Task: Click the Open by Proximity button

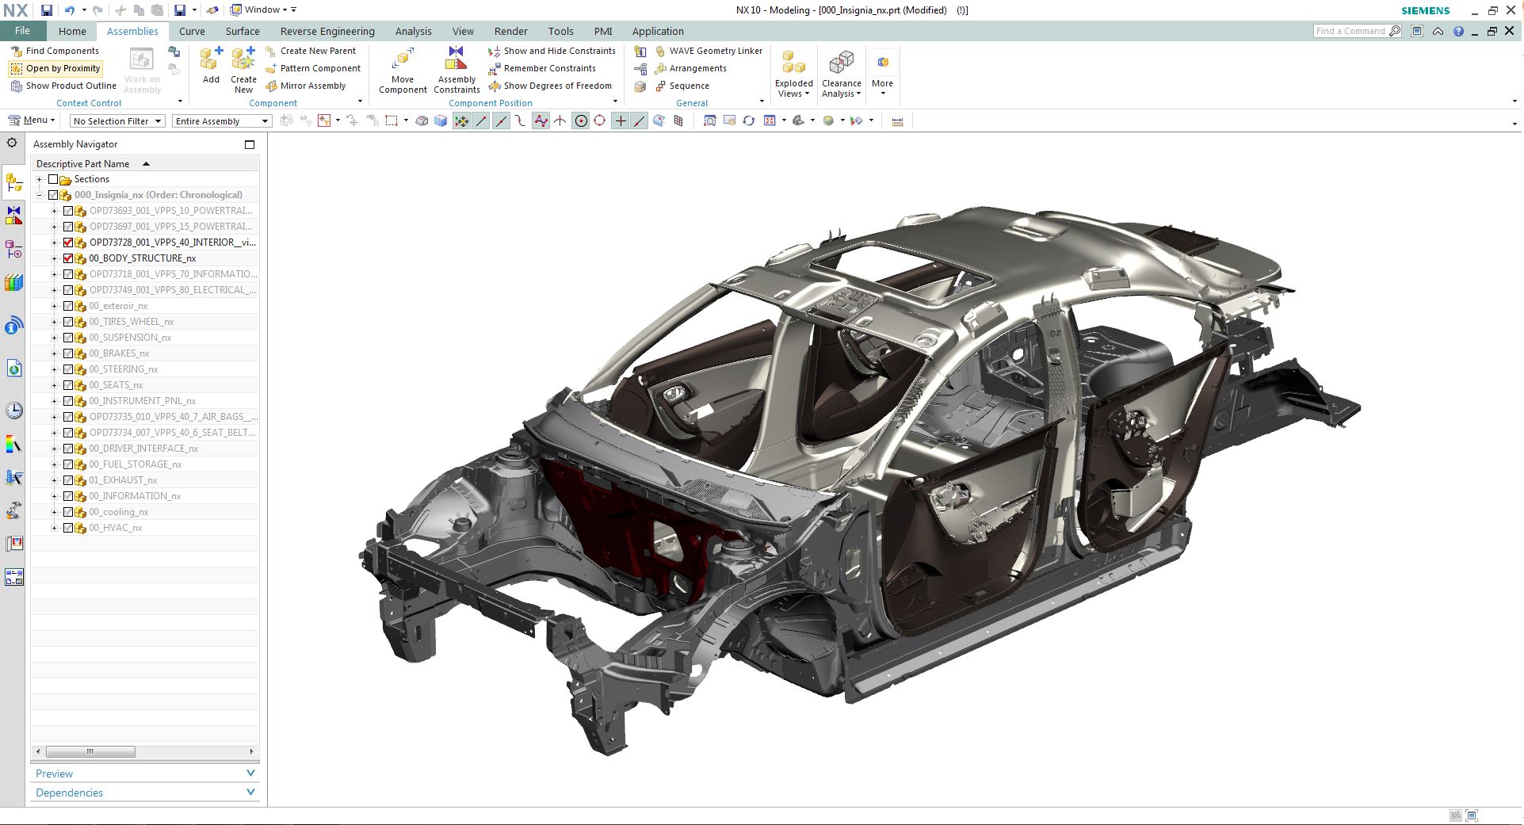Action: (x=55, y=68)
